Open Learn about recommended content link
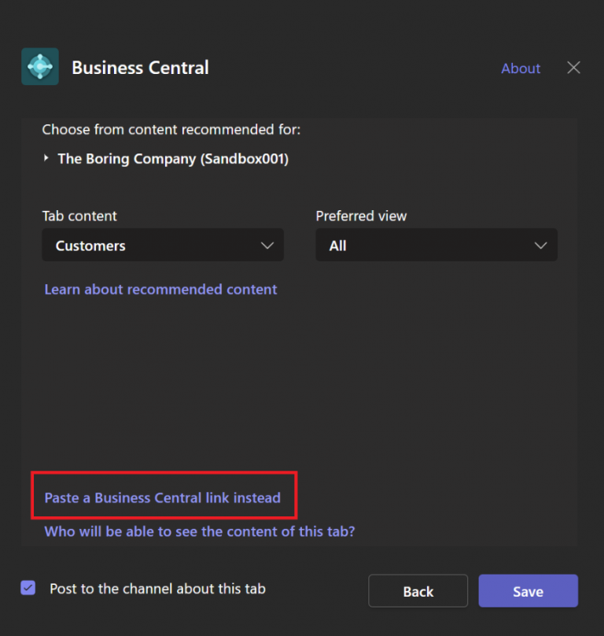 pyautogui.click(x=160, y=290)
